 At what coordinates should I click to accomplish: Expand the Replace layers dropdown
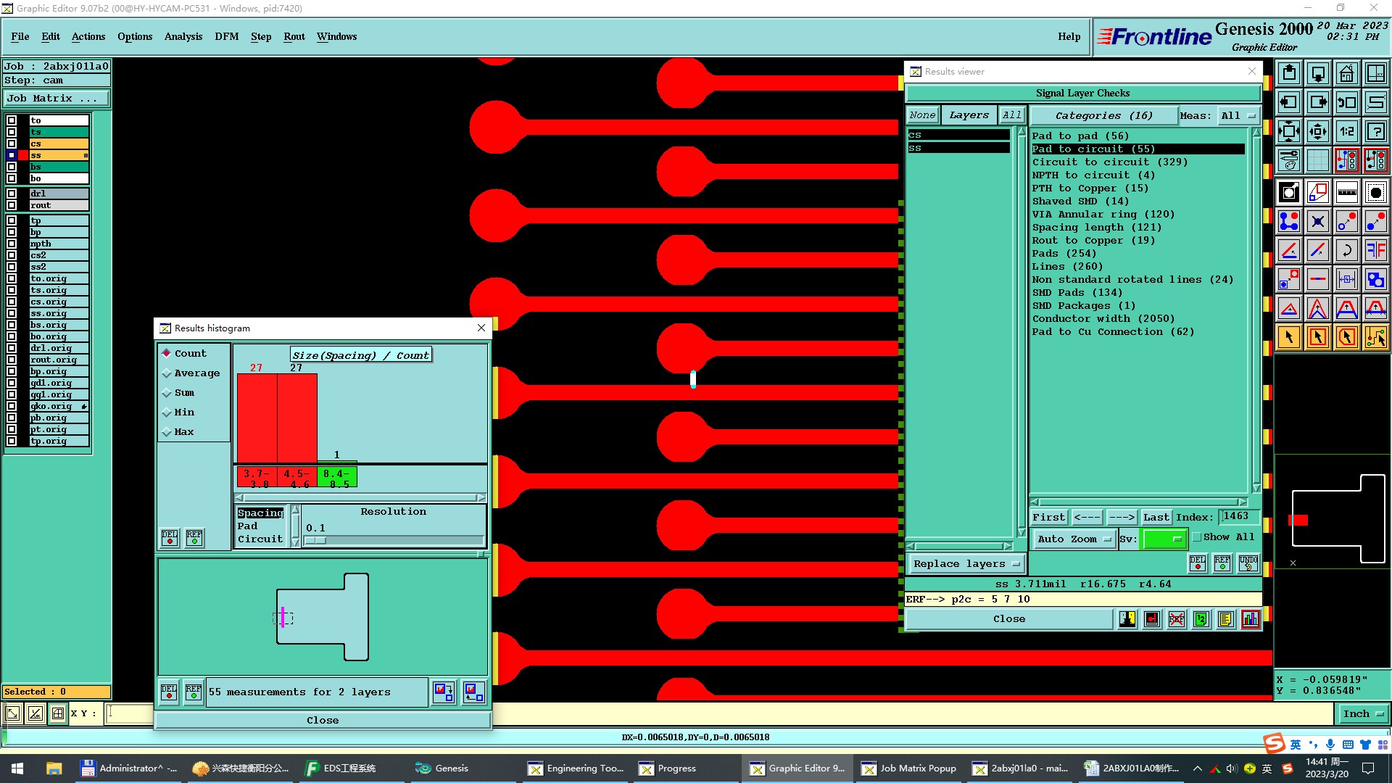pyautogui.click(x=966, y=564)
